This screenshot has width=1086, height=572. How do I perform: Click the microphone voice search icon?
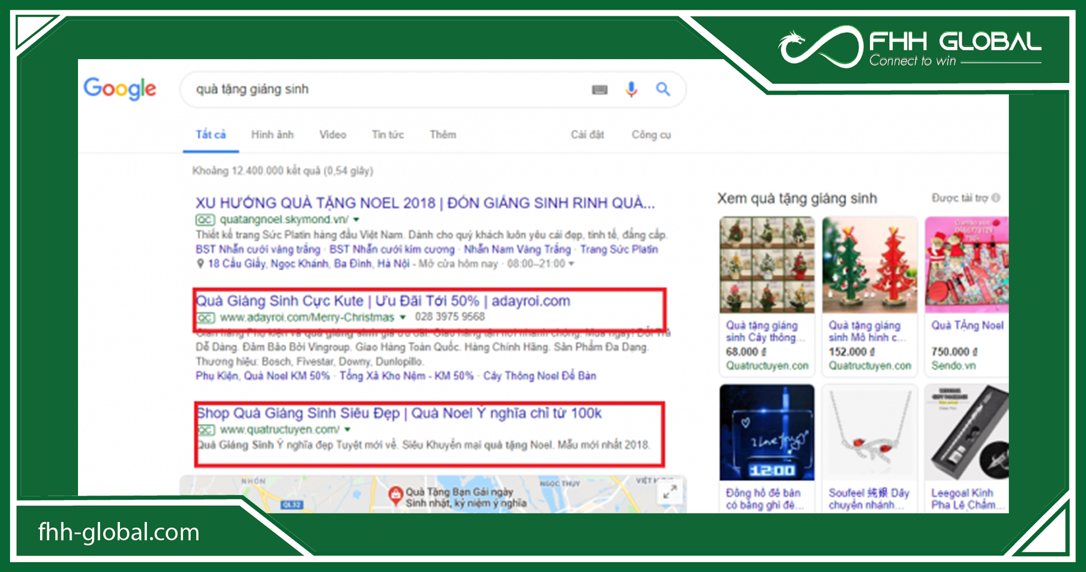[631, 90]
